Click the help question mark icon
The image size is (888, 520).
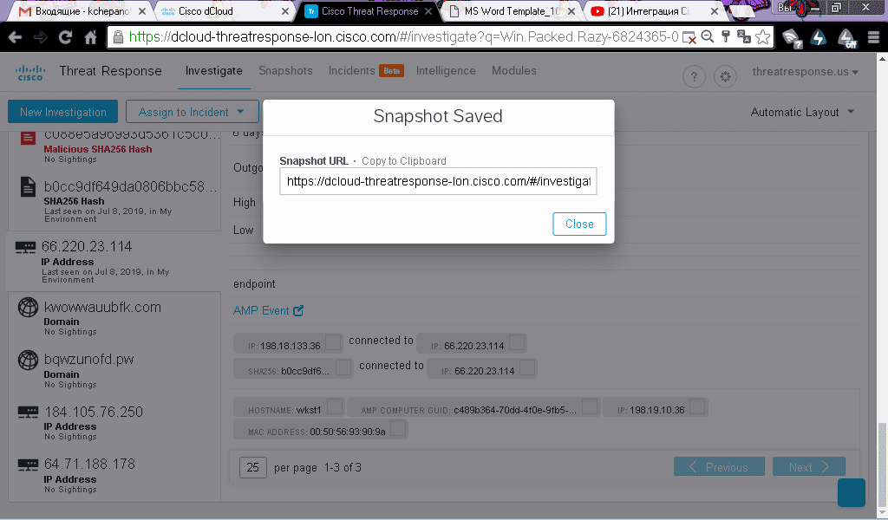[694, 76]
